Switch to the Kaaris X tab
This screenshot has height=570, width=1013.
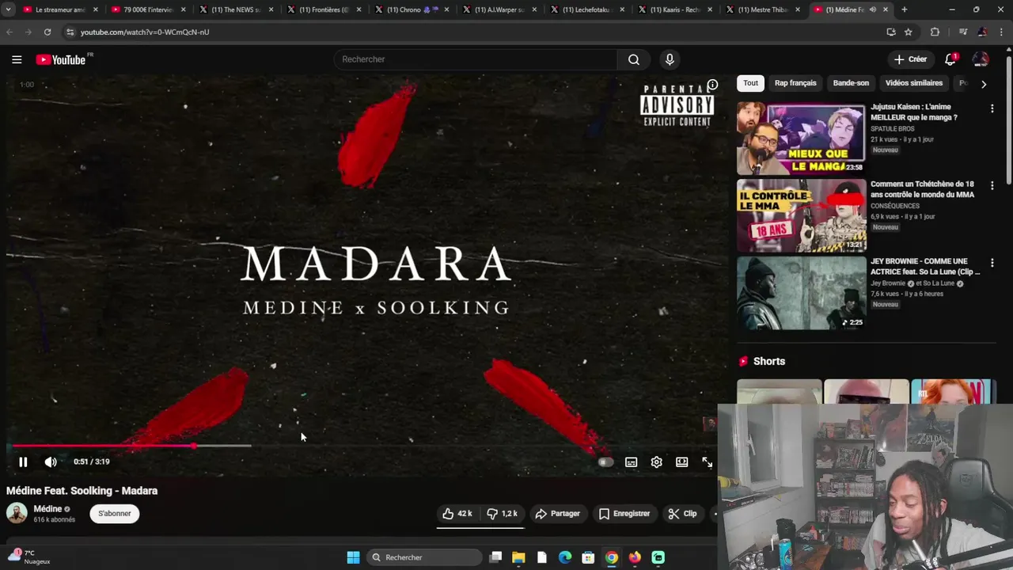[674, 9]
